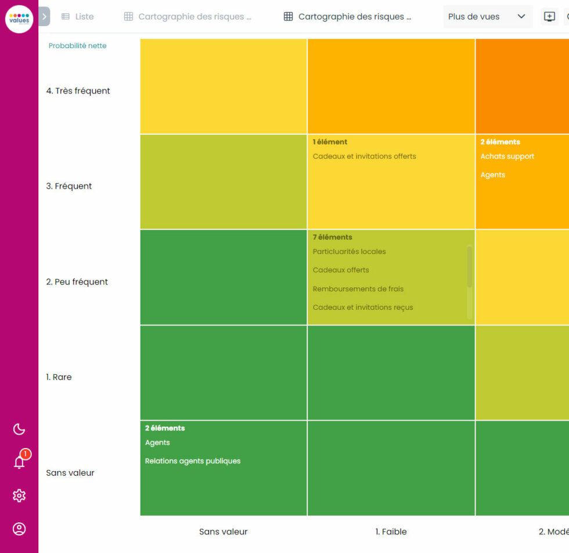Select "Remboursements de frais" risk item

[x=358, y=288]
